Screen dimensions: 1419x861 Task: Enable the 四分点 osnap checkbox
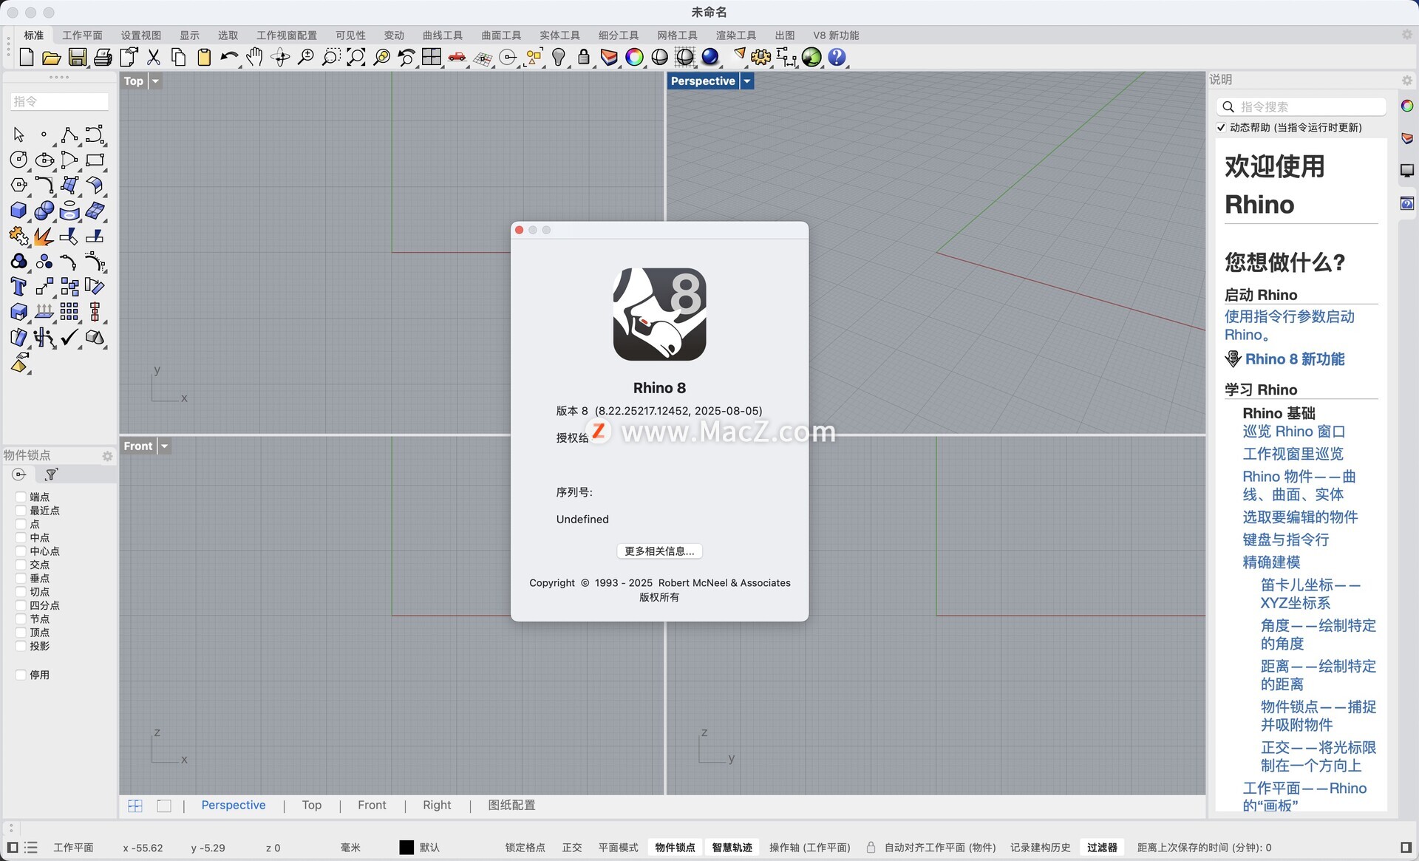(21, 605)
